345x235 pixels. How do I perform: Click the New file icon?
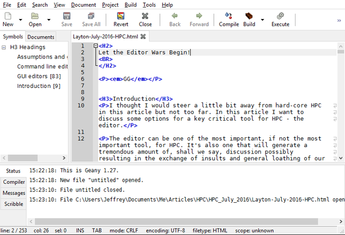[8, 16]
